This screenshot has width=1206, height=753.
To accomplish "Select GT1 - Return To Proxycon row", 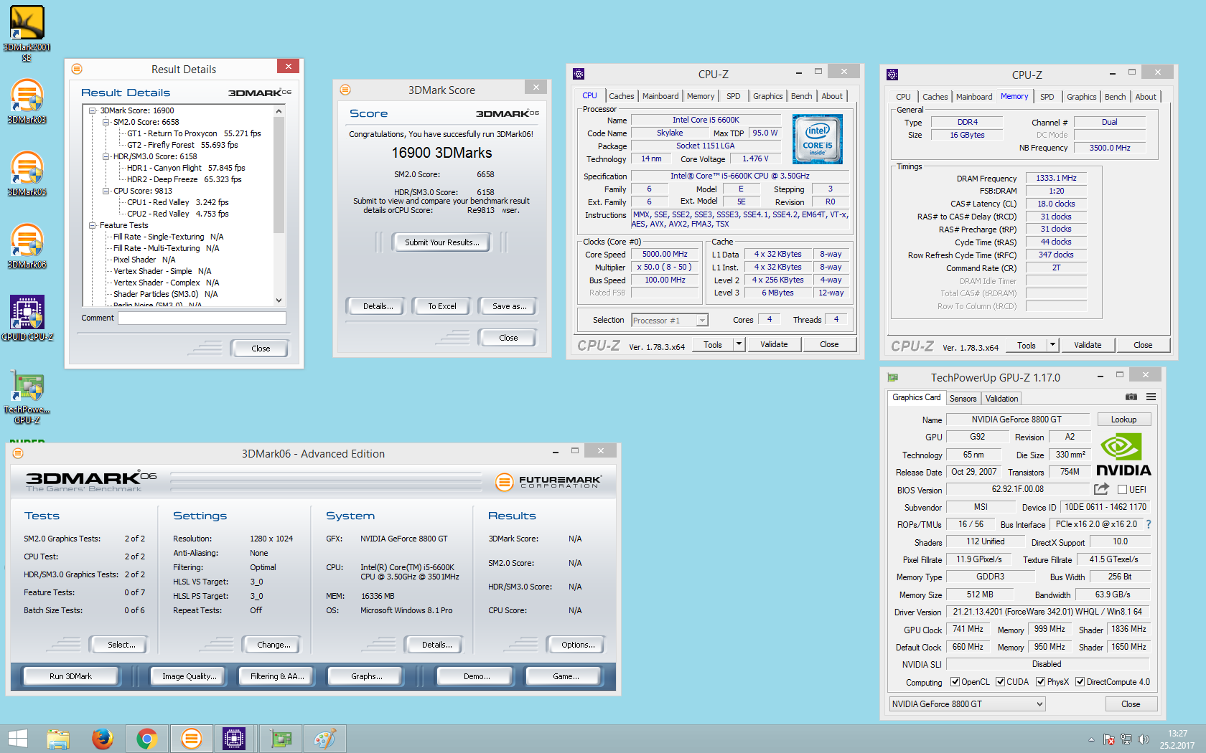I will point(194,133).
